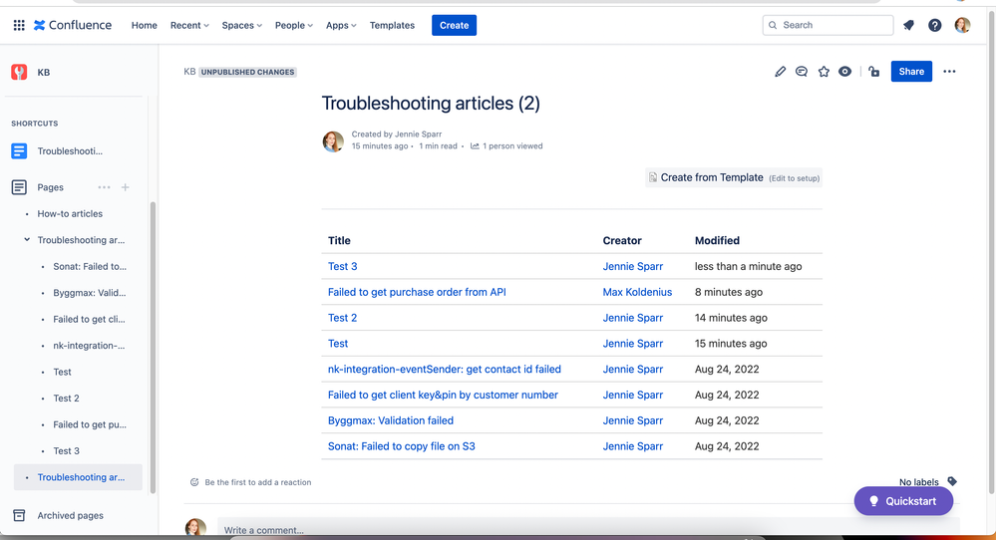996x540 pixels.
Task: Open the People dropdown menu
Action: 293,25
